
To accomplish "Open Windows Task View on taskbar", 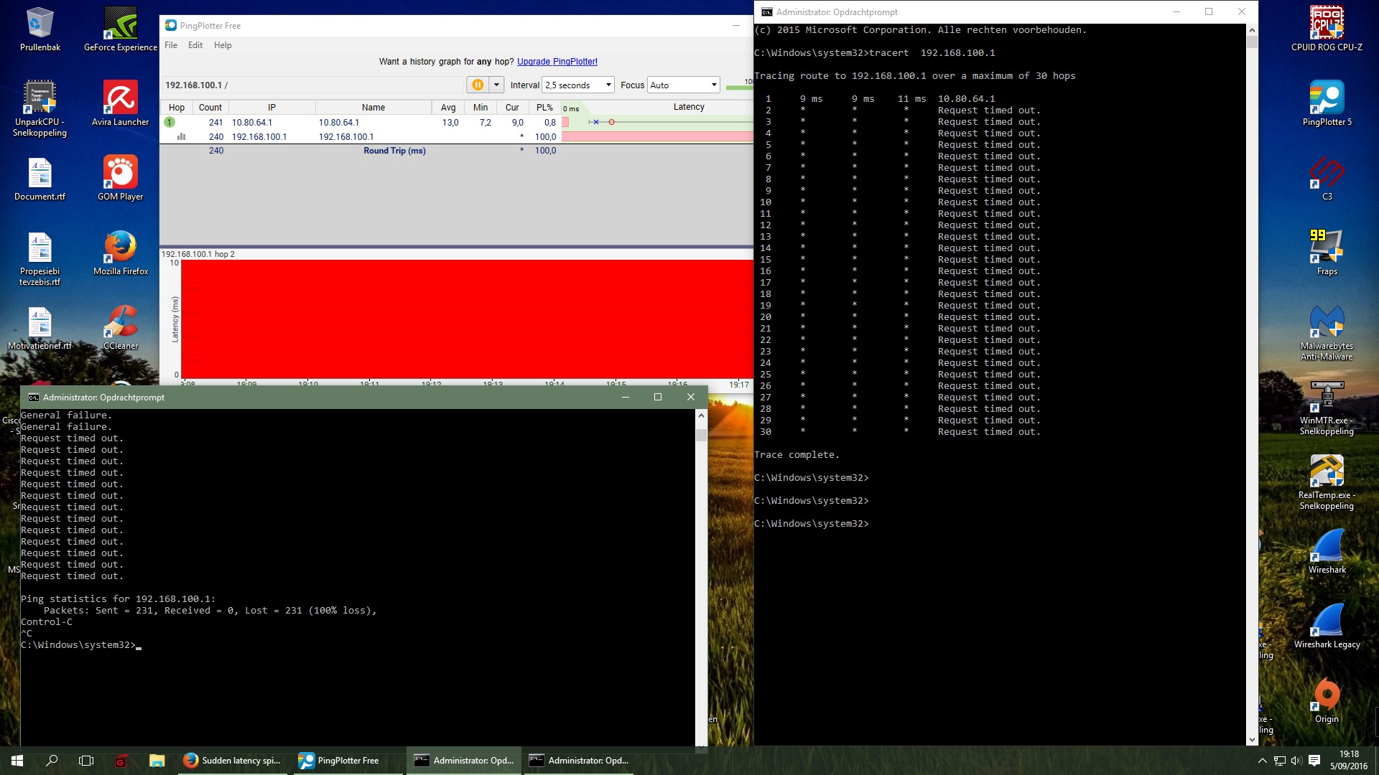I will pyautogui.click(x=86, y=761).
